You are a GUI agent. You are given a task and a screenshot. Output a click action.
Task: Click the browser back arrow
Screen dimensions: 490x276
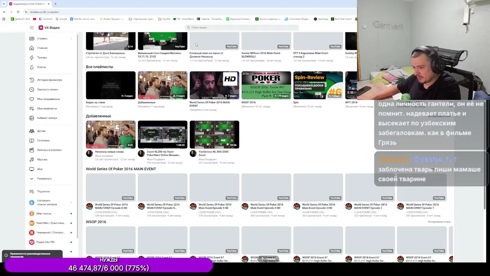(x=5, y=12)
